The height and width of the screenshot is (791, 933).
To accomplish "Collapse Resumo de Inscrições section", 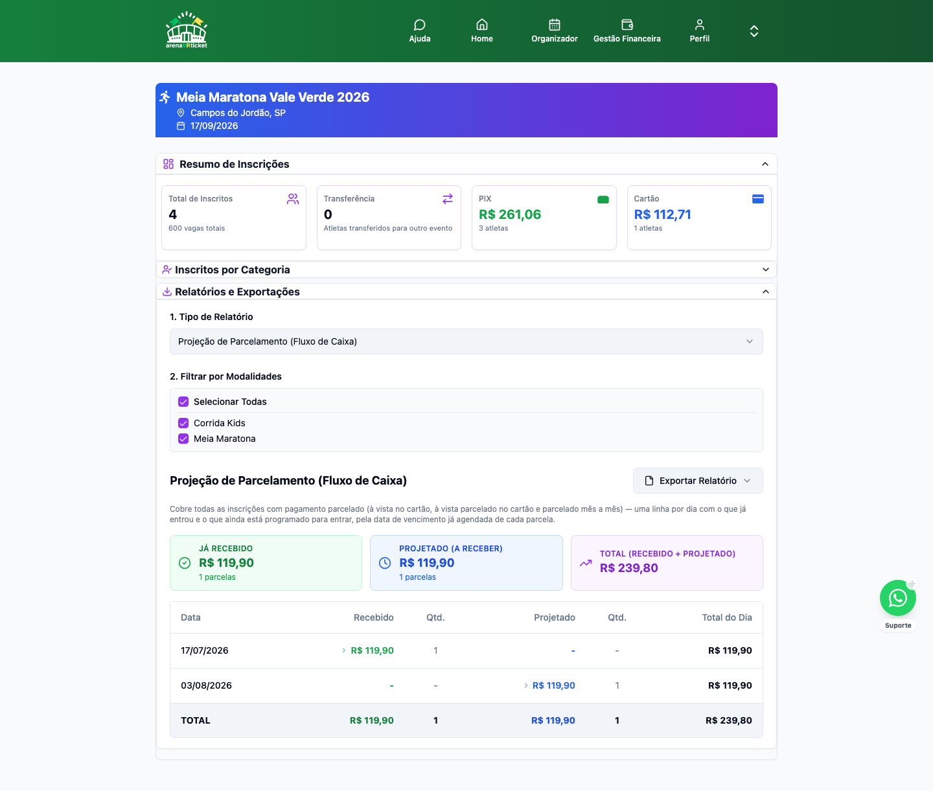I will pyautogui.click(x=765, y=164).
